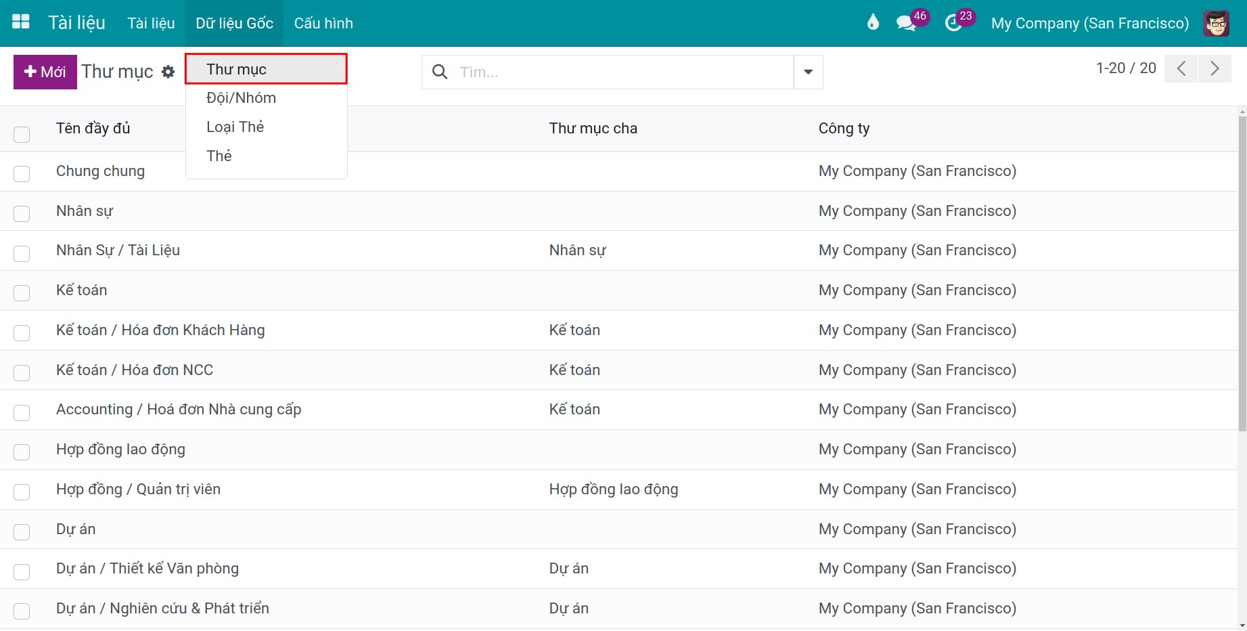Check the Chung chung row checkbox
This screenshot has width=1247, height=631.
pos(22,173)
